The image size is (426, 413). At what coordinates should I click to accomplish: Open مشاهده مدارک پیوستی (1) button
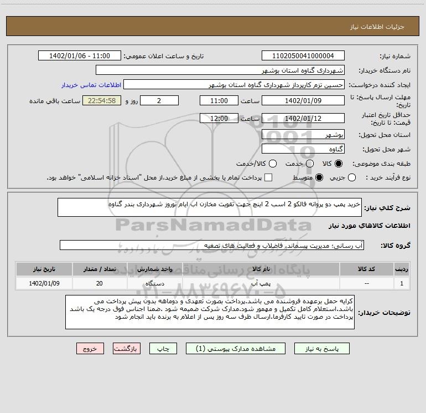coord(236,349)
